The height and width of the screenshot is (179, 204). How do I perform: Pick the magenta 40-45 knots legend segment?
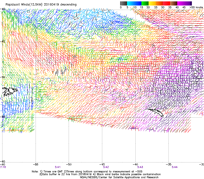(x=181, y=3)
